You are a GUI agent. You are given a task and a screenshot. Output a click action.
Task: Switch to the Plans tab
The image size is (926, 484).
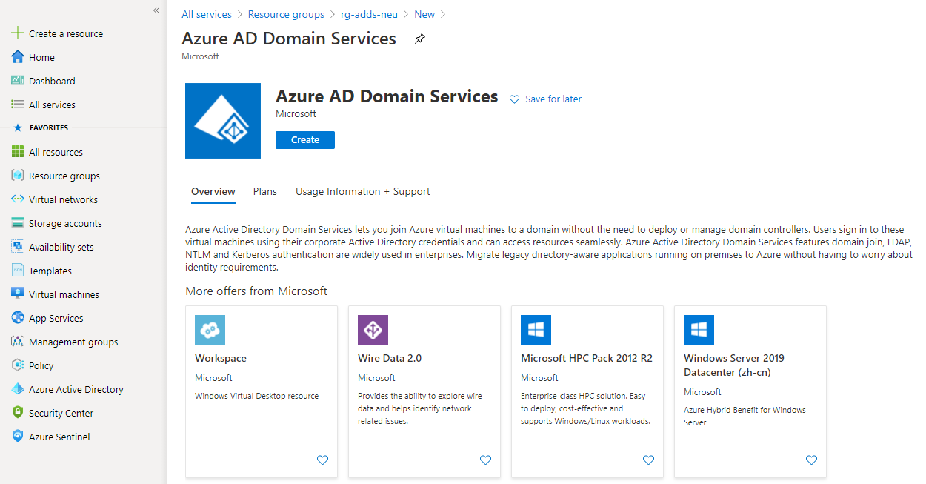(264, 191)
